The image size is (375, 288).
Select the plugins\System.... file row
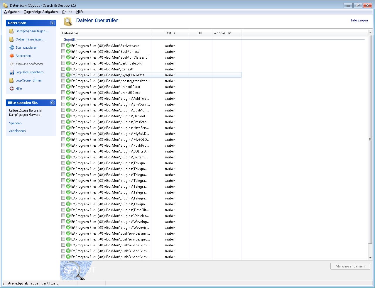pyautogui.click(x=151, y=157)
